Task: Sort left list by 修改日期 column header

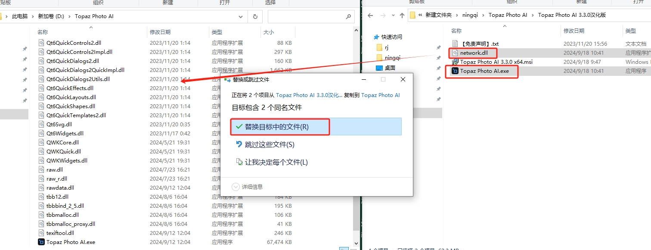Action: [x=160, y=32]
